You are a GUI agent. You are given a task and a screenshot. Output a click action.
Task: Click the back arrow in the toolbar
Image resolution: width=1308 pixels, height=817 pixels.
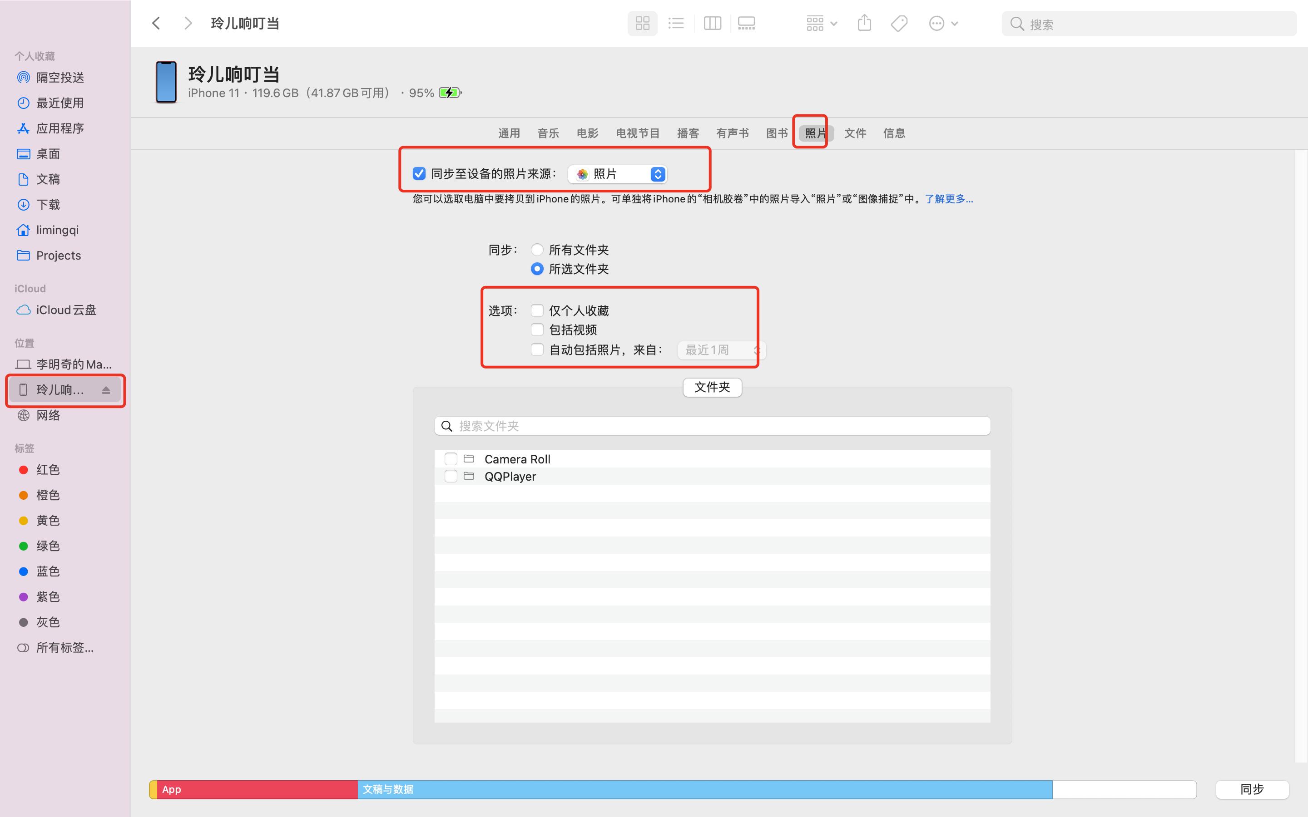pos(156,23)
